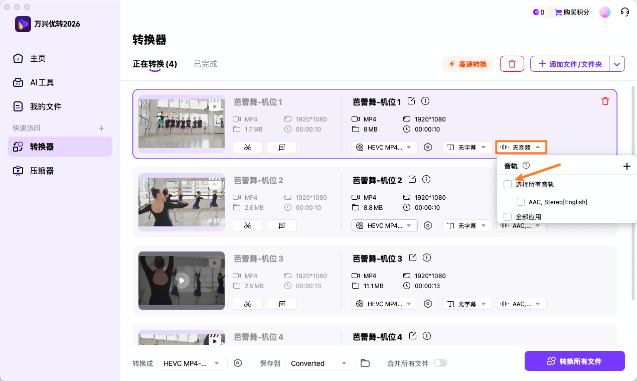This screenshot has width=637, height=381.
Task: Click the scissors trim icon for 芭蕾舞-机位1
Action: [248, 147]
